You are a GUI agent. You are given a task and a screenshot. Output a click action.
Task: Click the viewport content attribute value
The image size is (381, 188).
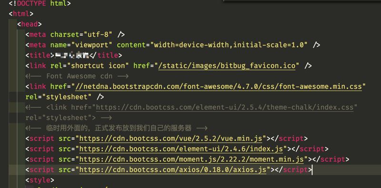coord(229,45)
